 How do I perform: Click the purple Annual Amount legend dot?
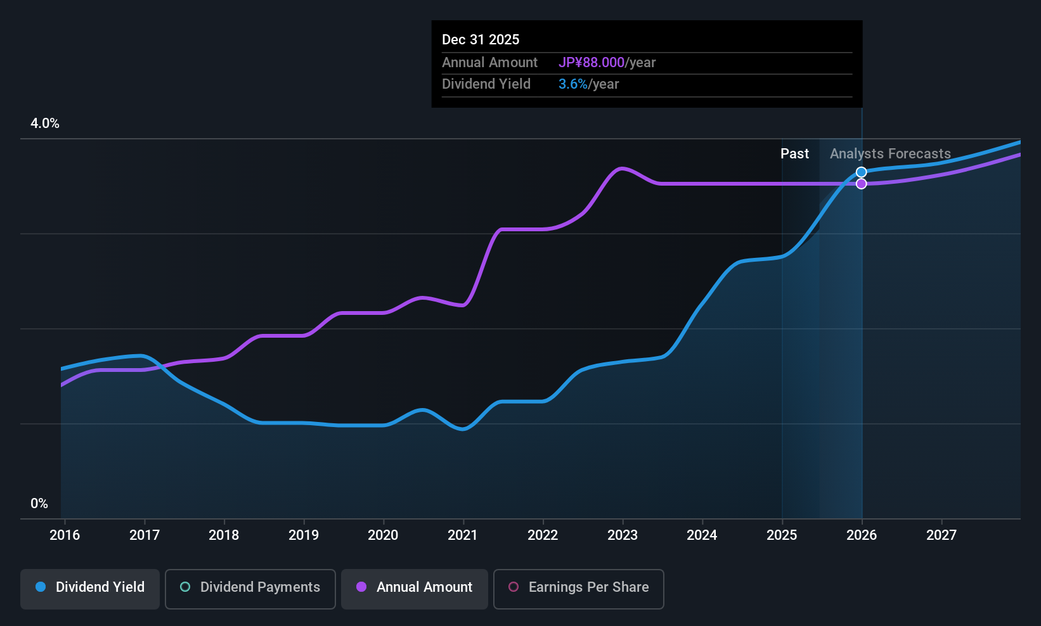point(361,587)
